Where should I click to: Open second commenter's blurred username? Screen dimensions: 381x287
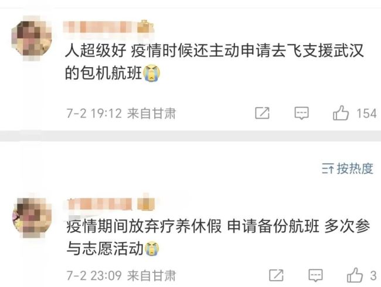point(100,204)
